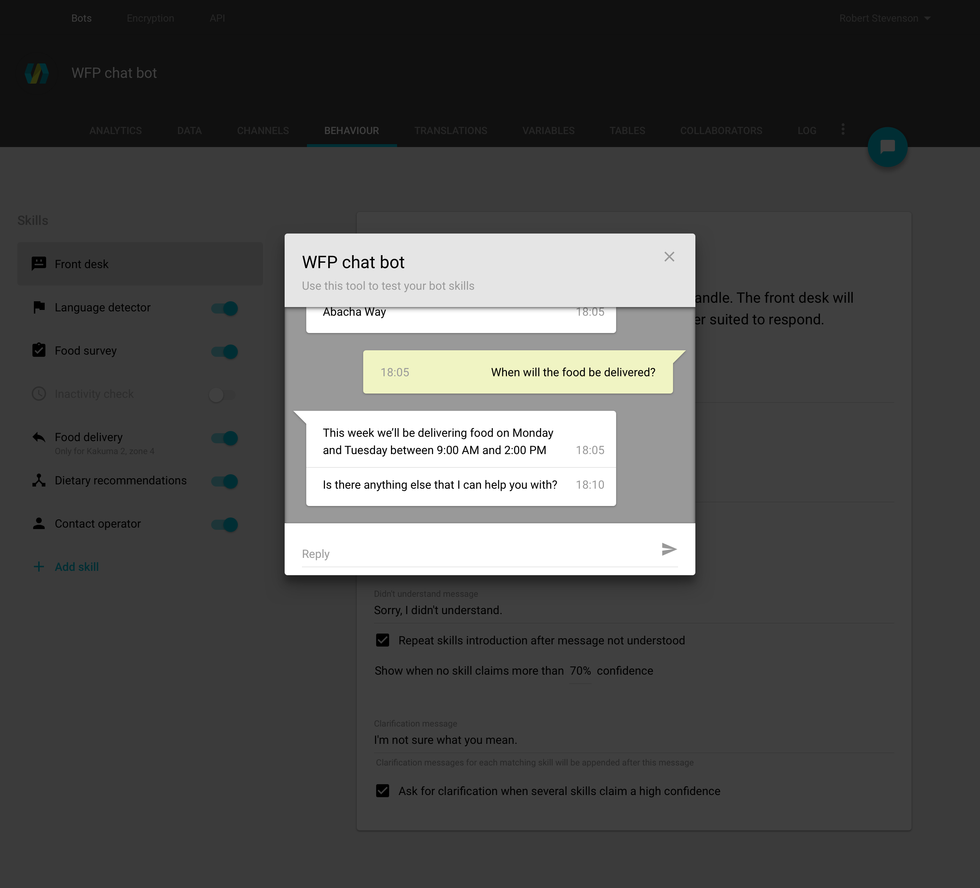The width and height of the screenshot is (980, 888).
Task: Click the plus icon beside Add skill
Action: pyautogui.click(x=39, y=567)
